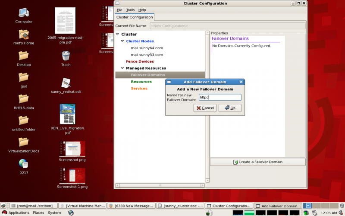Click the horizontal scrollbar right arrow
This screenshot has width=345, height=216.
pyautogui.click(x=203, y=185)
